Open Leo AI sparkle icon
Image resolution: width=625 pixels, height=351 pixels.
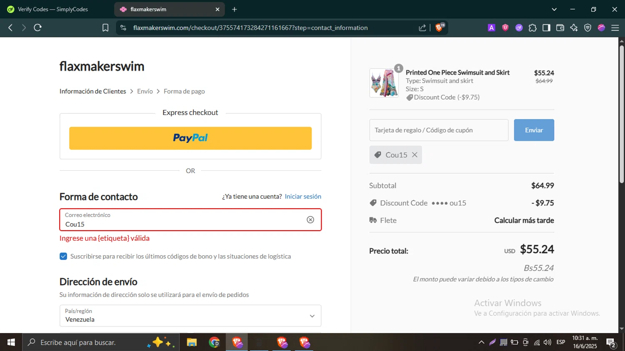click(574, 27)
